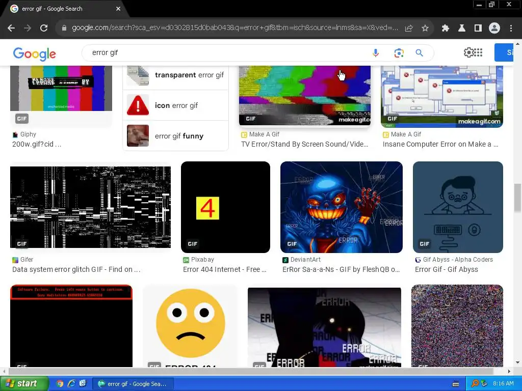522x391 pixels.
Task: Reload the current page
Action: point(44,29)
